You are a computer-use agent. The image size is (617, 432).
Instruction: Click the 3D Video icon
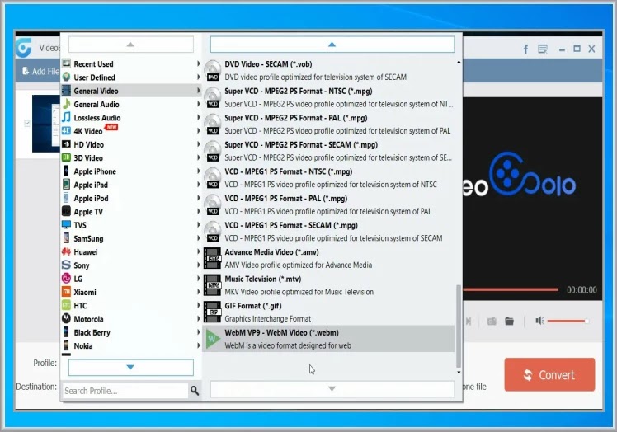66,157
